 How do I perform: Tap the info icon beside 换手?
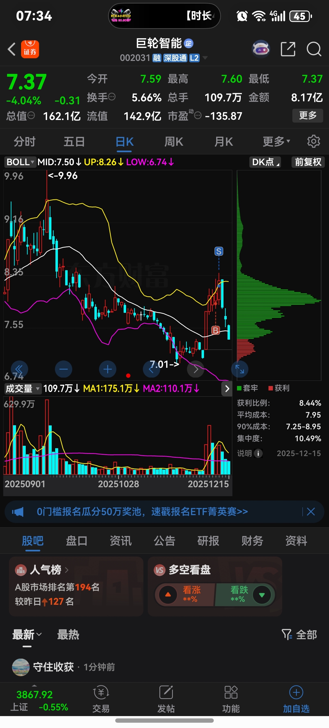pyautogui.click(x=112, y=97)
